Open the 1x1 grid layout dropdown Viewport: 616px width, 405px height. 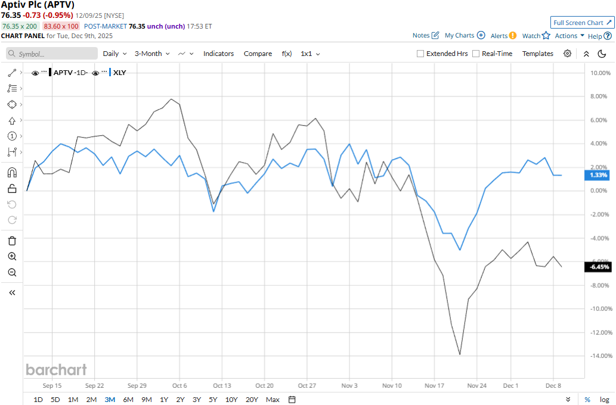pyautogui.click(x=310, y=54)
